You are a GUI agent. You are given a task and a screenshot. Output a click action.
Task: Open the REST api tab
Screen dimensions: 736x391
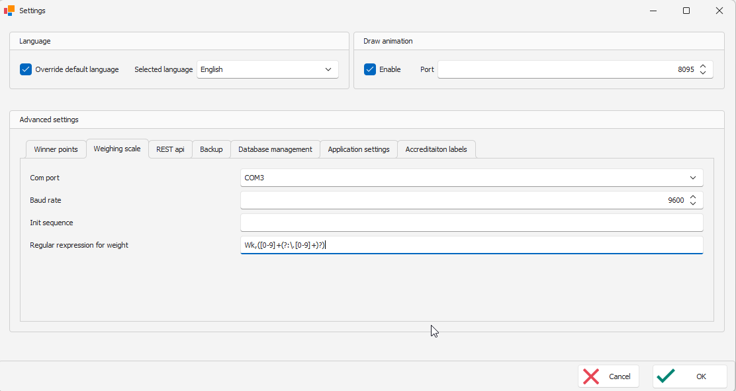pos(170,149)
